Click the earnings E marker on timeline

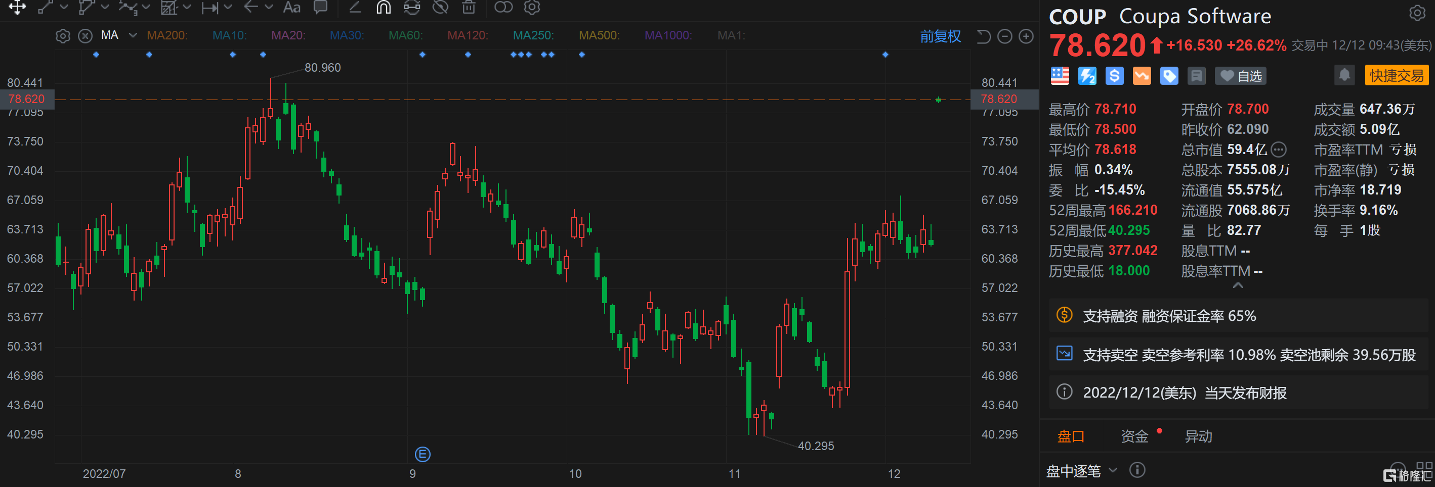click(423, 454)
